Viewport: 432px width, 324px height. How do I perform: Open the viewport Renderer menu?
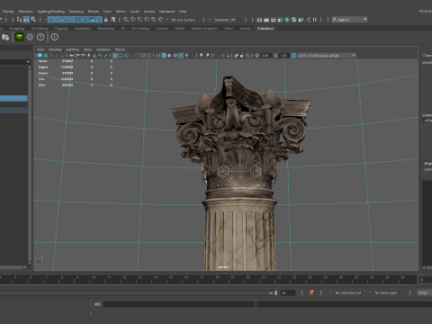tap(103, 49)
